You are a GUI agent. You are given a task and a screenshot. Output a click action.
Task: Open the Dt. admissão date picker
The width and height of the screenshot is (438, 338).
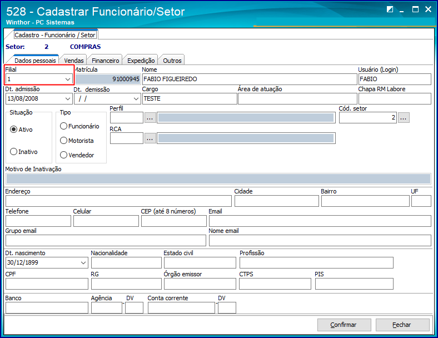pos(68,98)
